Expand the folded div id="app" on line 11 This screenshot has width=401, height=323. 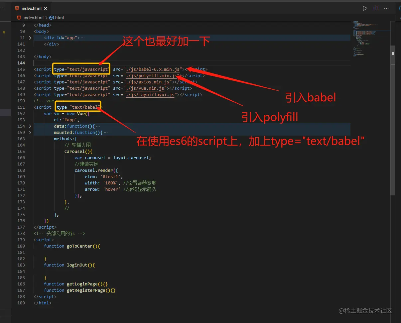point(30,38)
